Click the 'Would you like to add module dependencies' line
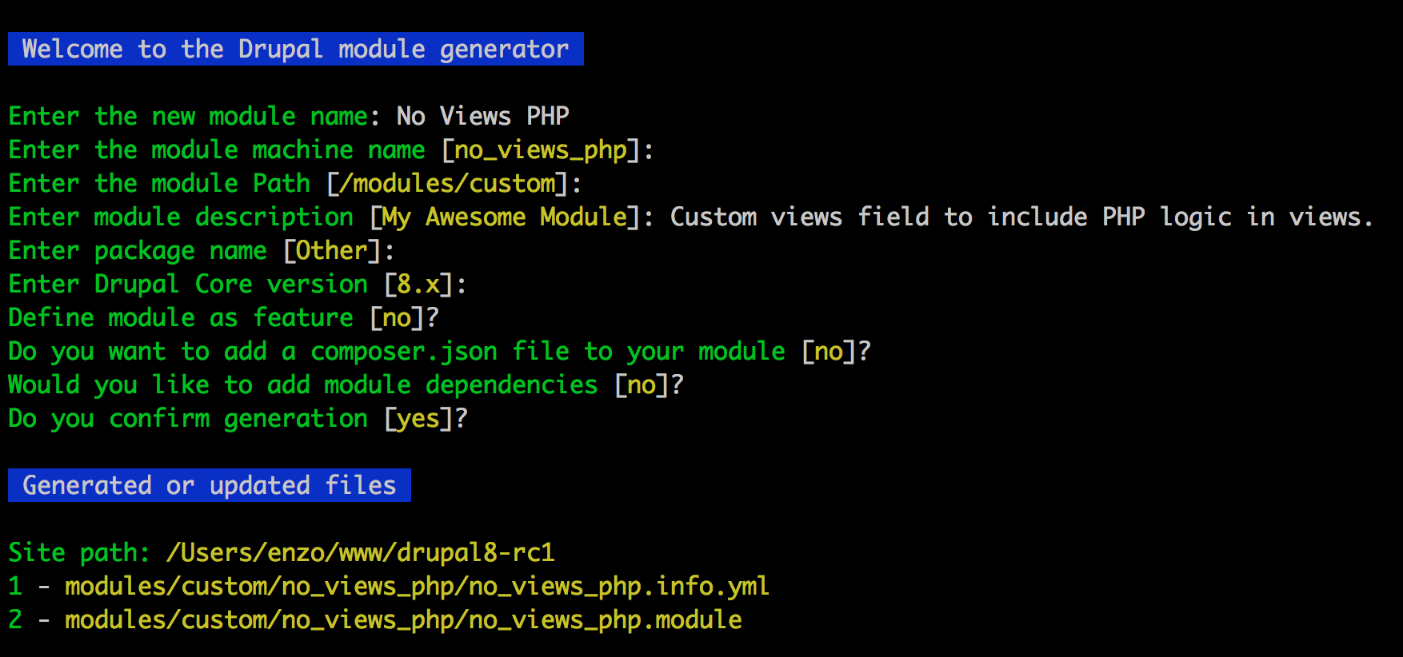 point(346,385)
